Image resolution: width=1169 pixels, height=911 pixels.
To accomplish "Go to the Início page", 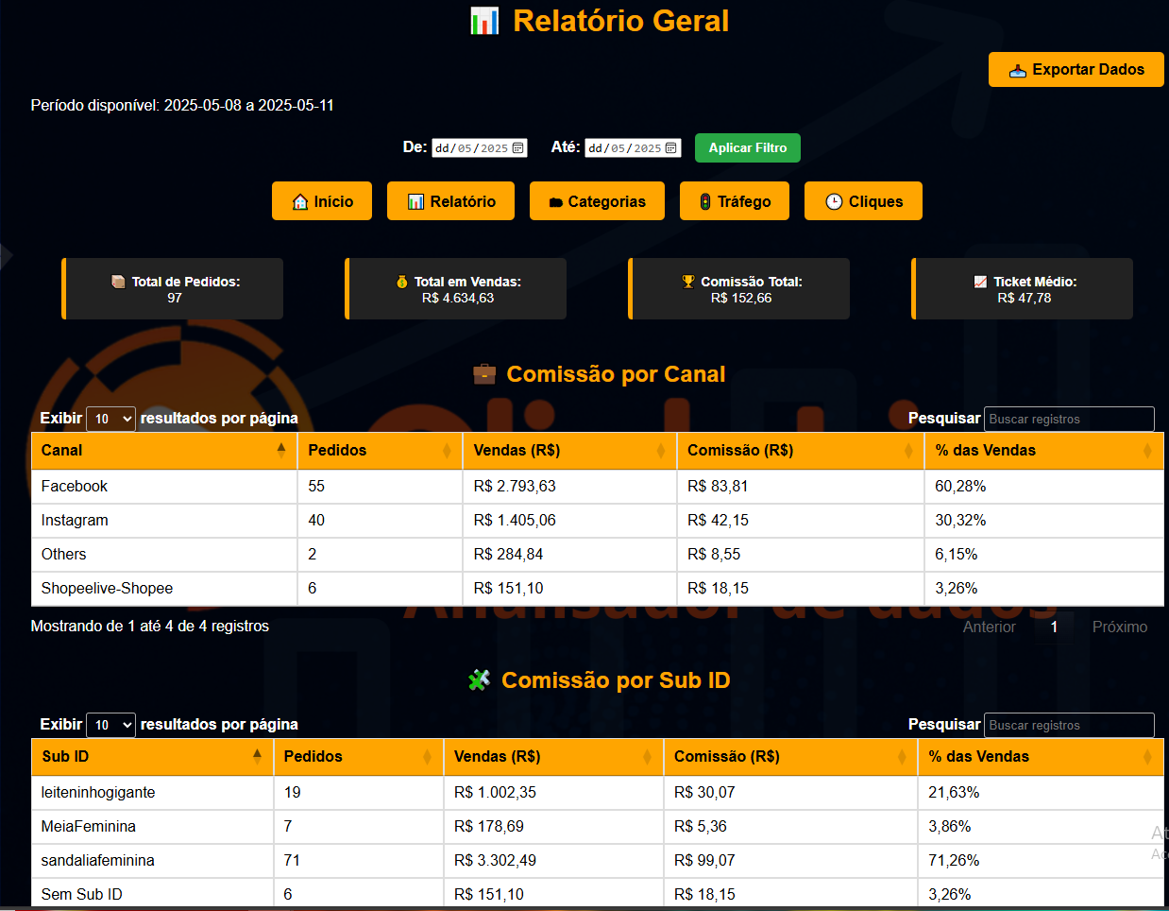I will tap(322, 201).
